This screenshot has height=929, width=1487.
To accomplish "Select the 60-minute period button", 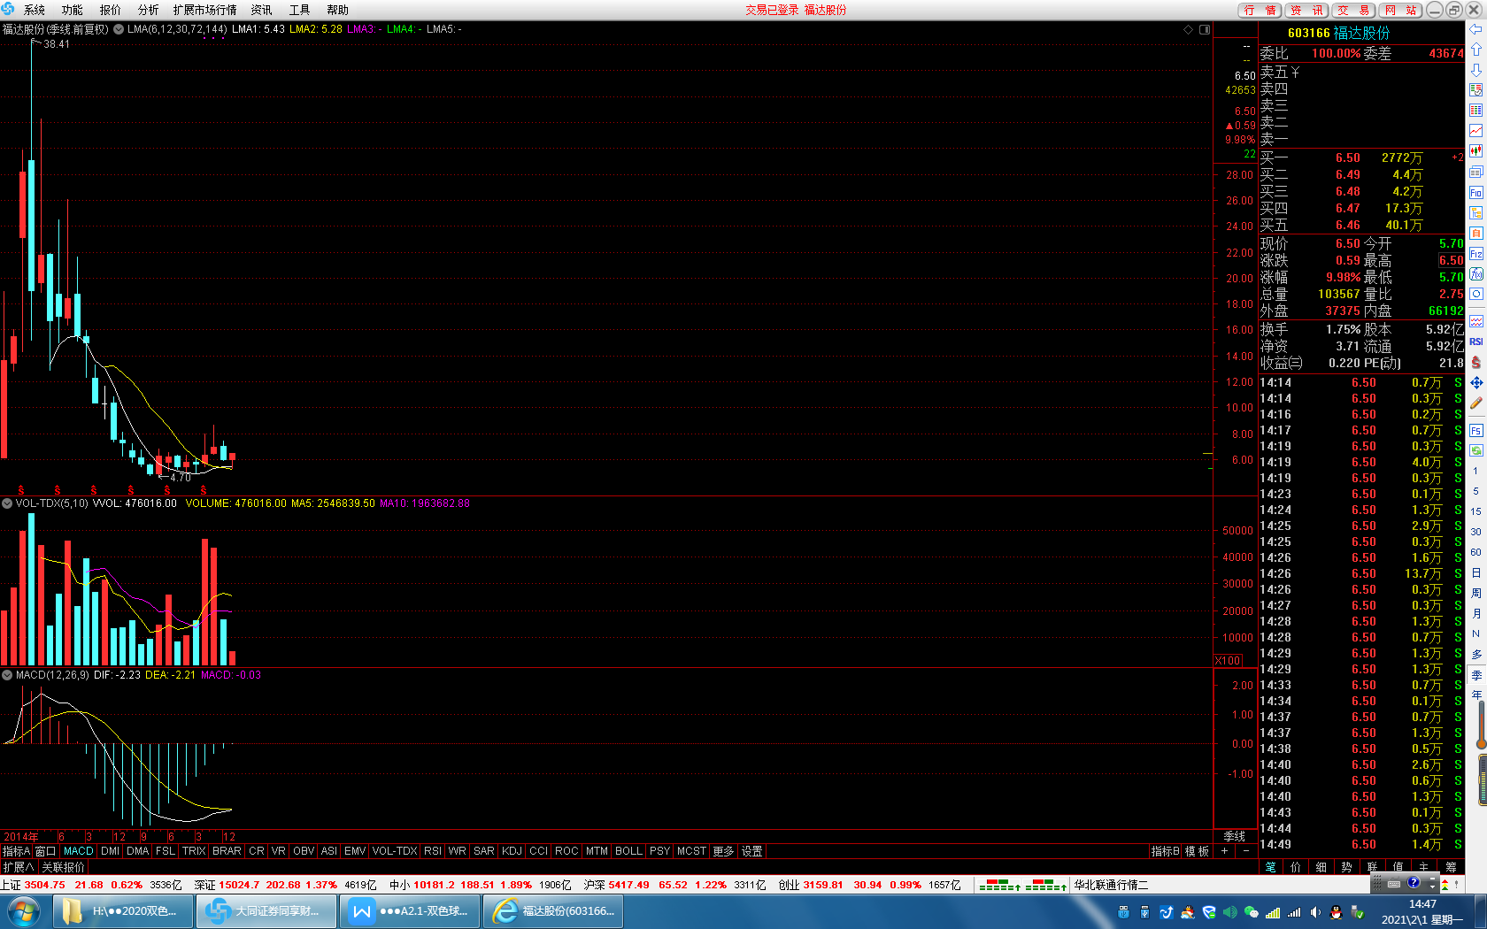I will coord(1475,552).
